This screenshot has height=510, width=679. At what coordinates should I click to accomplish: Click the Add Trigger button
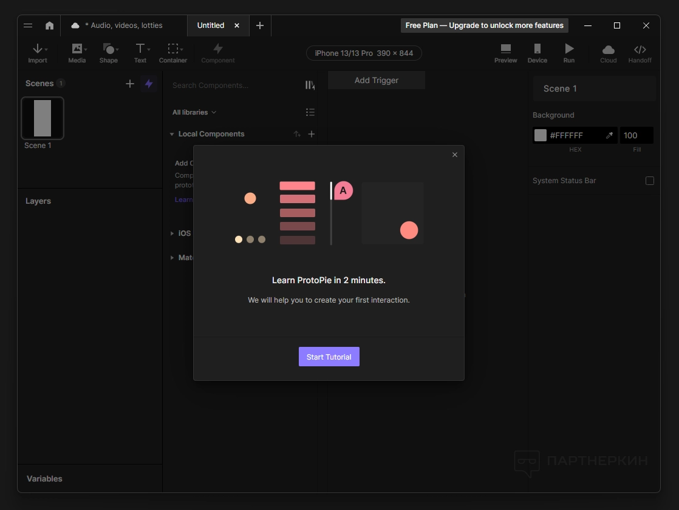(x=377, y=80)
